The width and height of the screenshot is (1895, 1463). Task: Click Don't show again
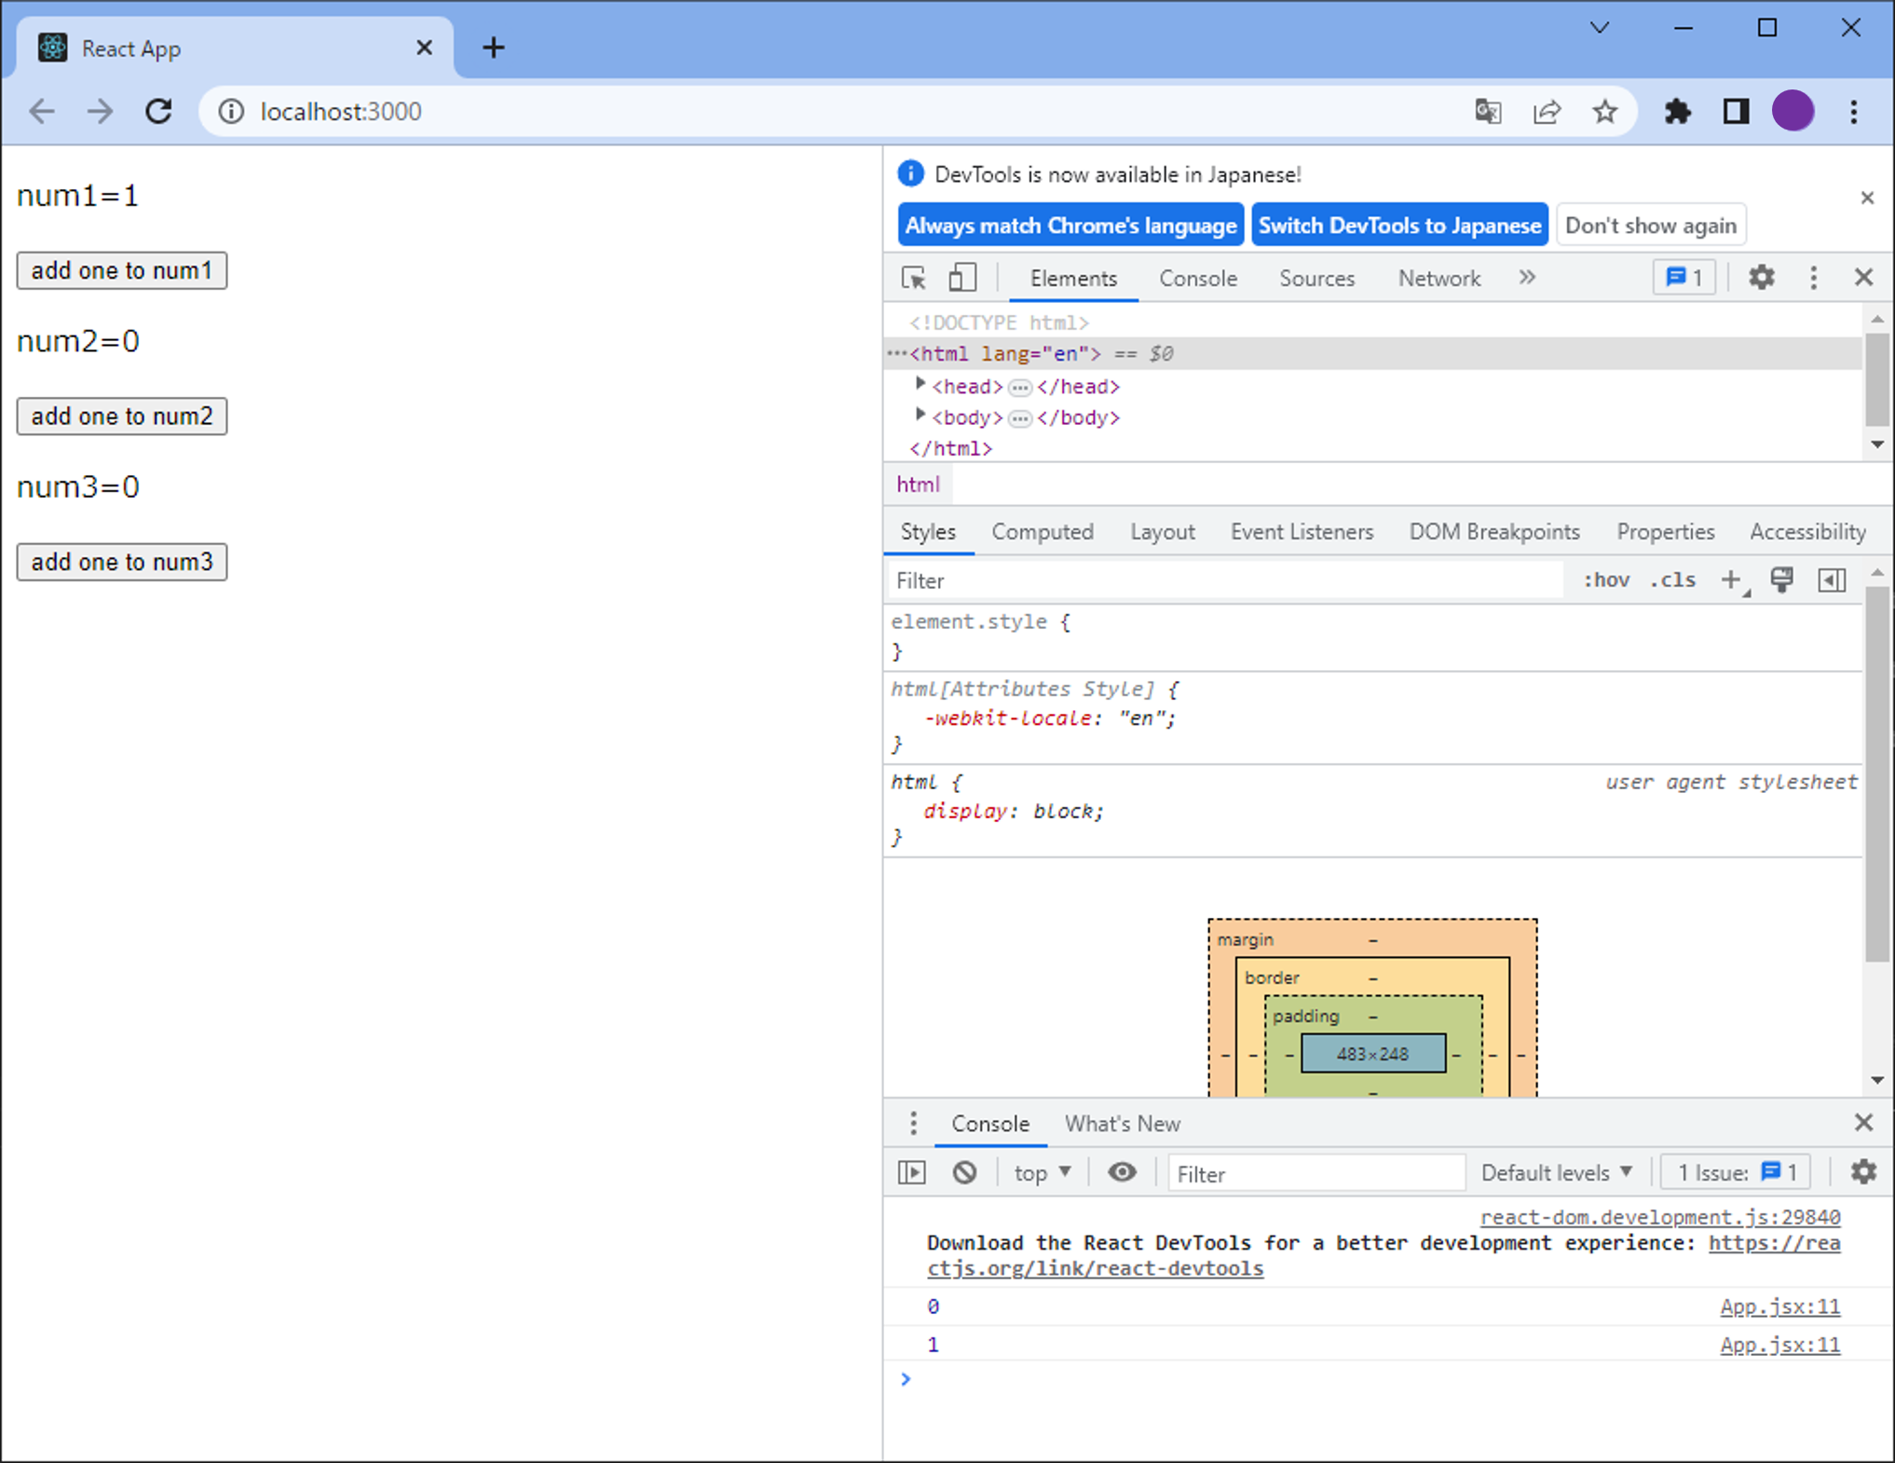[1650, 226]
